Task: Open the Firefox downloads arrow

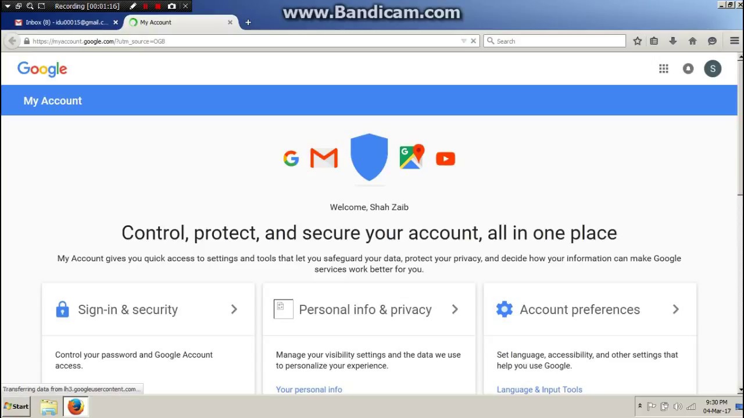Action: point(673,41)
